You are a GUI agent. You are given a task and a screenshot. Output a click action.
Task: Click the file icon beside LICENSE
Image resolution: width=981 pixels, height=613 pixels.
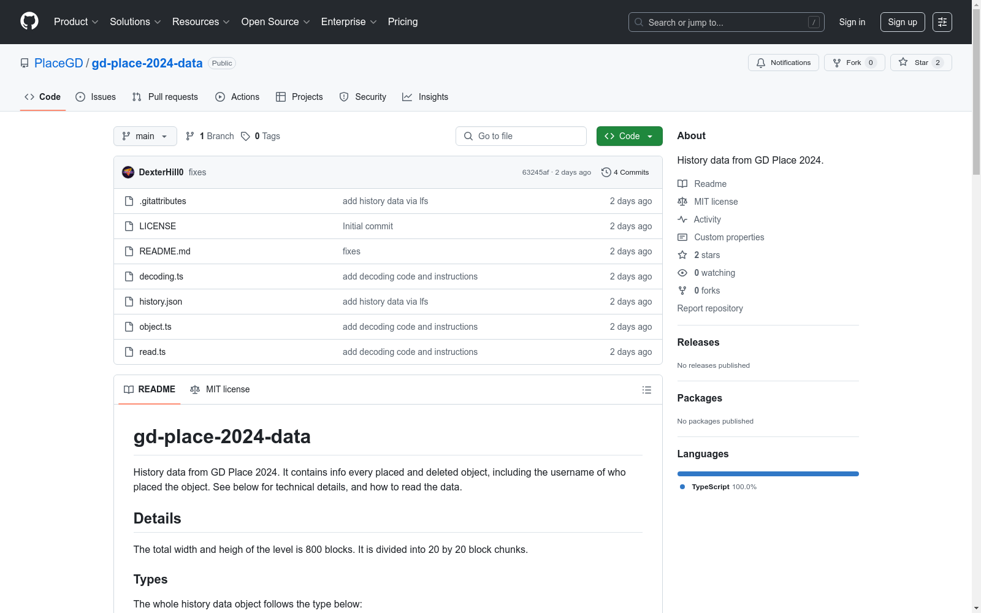(x=129, y=226)
